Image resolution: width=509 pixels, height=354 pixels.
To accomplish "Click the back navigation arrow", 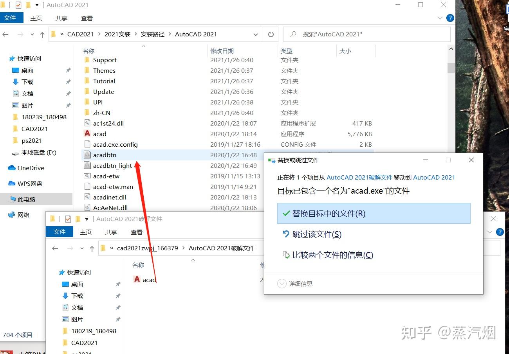I will tap(5, 34).
